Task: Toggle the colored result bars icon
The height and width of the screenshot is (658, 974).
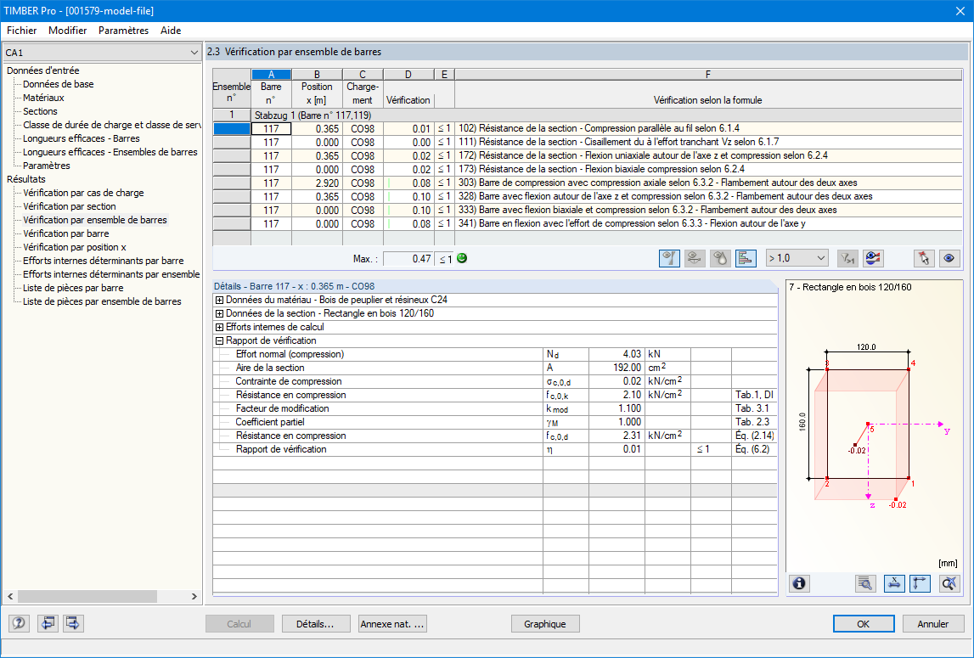Action: click(x=746, y=258)
